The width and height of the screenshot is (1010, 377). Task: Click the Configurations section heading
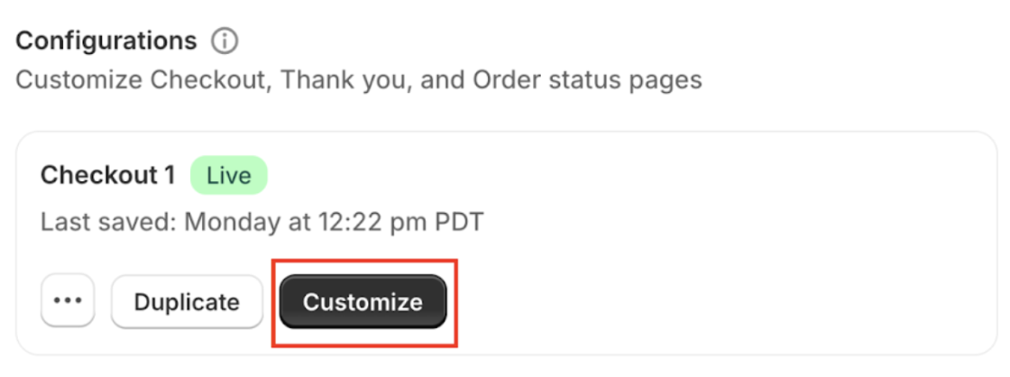coord(106,41)
